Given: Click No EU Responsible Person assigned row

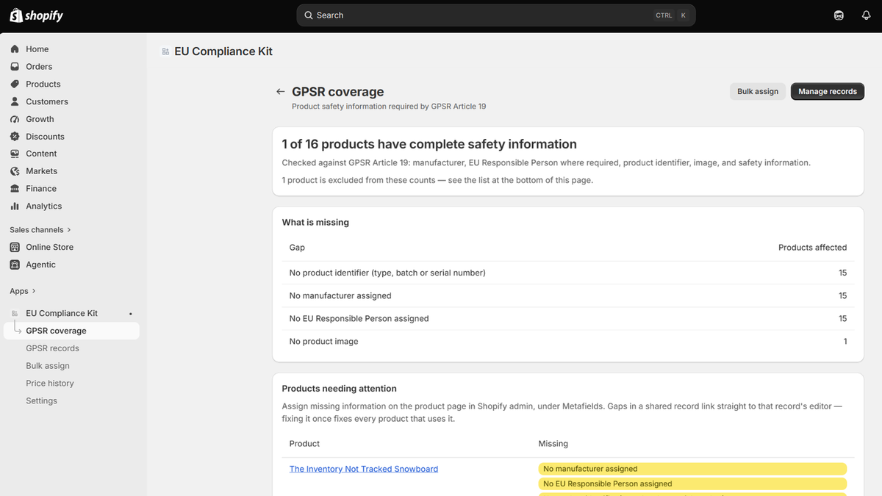Looking at the screenshot, I should click(x=568, y=318).
